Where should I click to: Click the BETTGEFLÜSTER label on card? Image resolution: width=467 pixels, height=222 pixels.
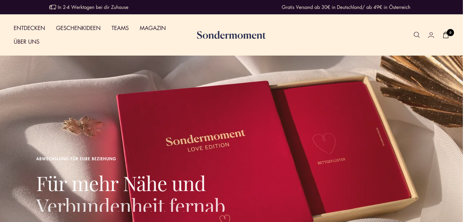(x=332, y=161)
